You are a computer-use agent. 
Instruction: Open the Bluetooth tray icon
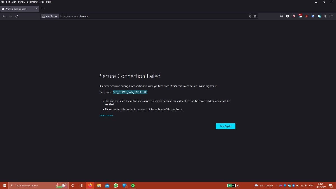[293, 185]
